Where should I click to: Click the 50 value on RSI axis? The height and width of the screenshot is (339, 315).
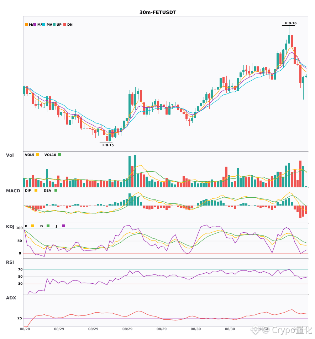(x=20, y=277)
